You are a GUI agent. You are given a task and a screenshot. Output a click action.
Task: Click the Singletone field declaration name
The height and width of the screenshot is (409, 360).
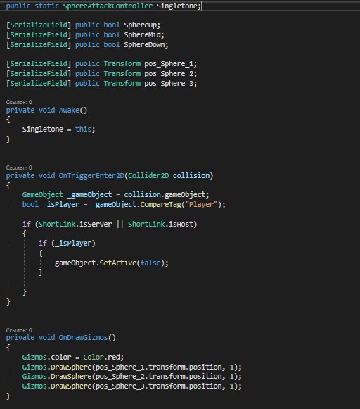click(177, 6)
